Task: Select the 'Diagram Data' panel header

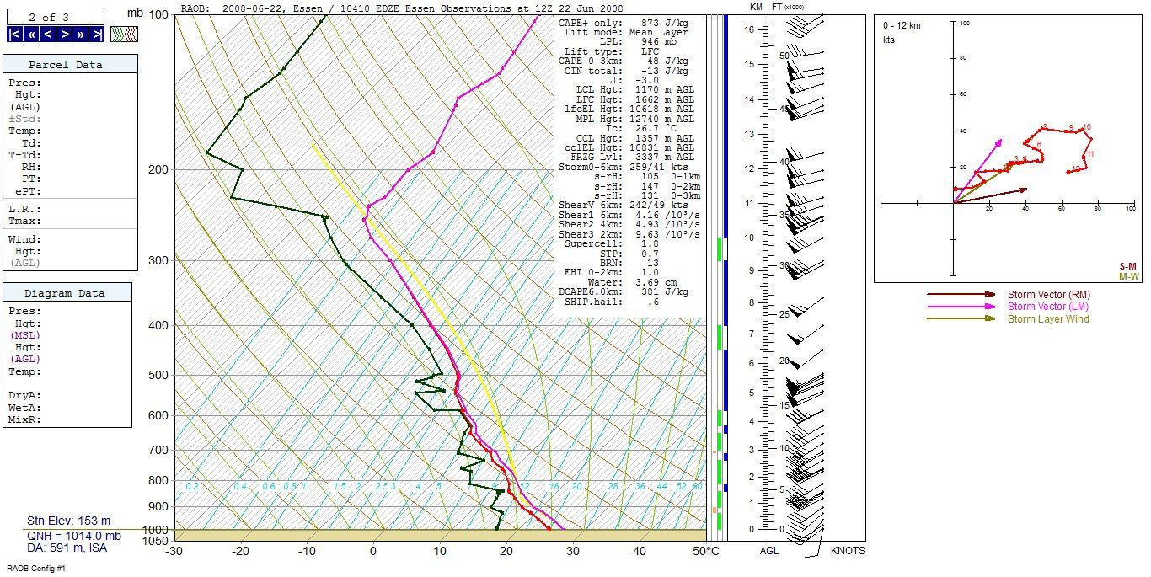Action: [x=67, y=293]
